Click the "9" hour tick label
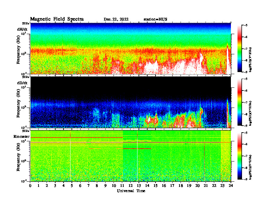The width and height of the screenshot is (275, 213). pyautogui.click(x=106, y=186)
